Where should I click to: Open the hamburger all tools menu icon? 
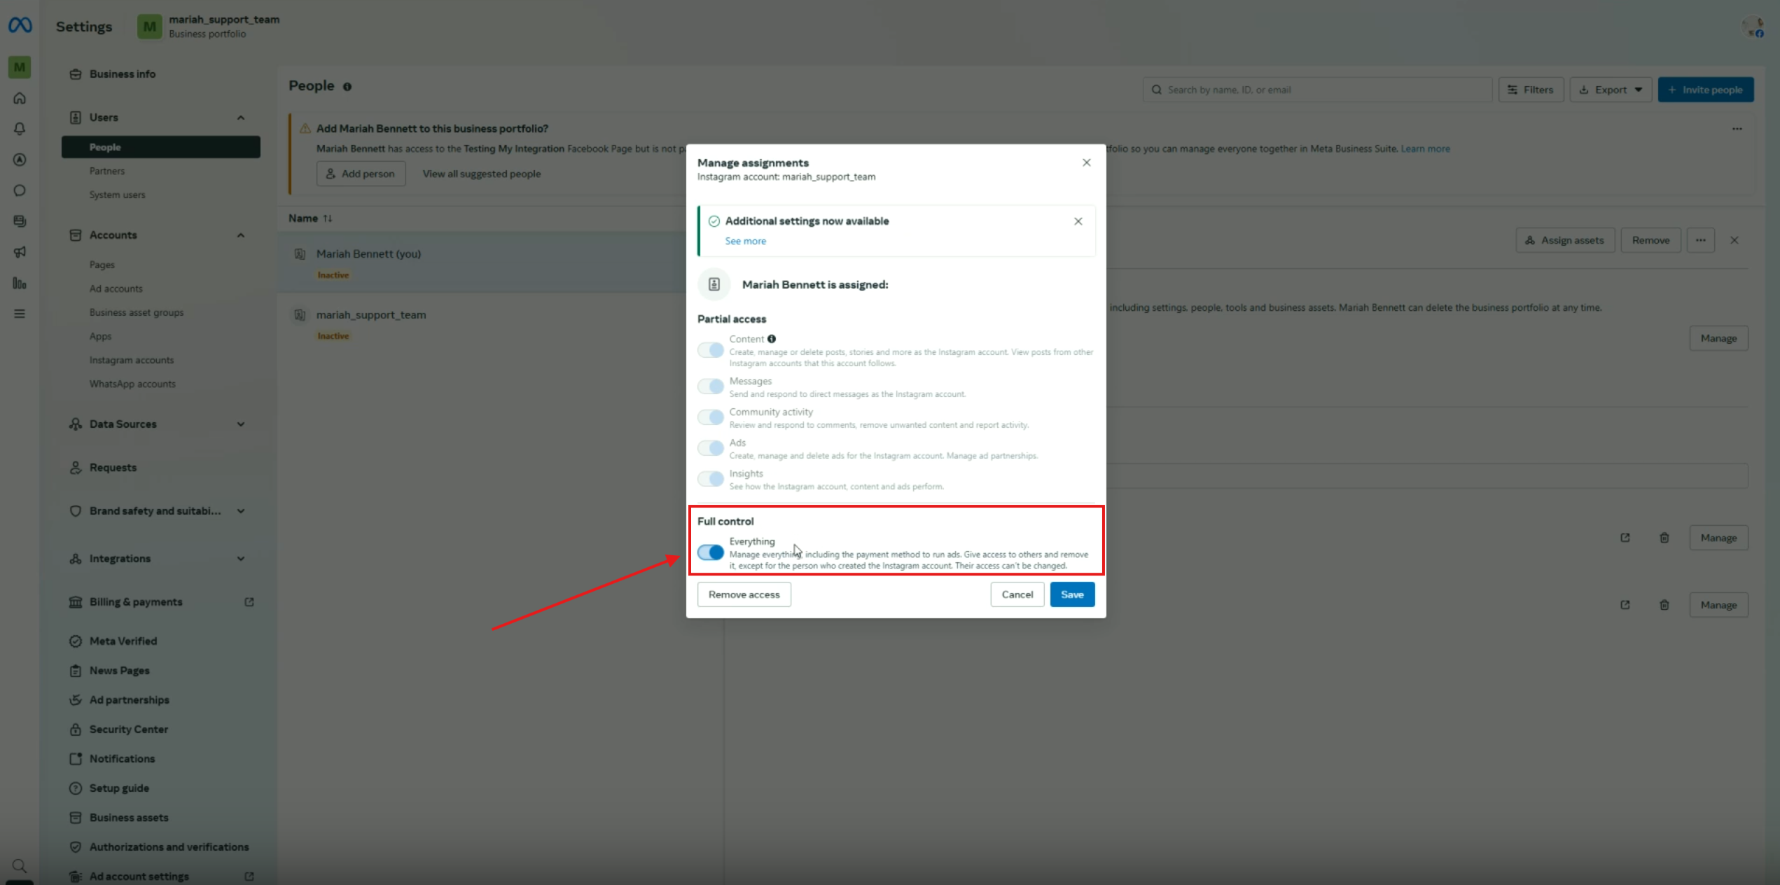pyautogui.click(x=20, y=314)
